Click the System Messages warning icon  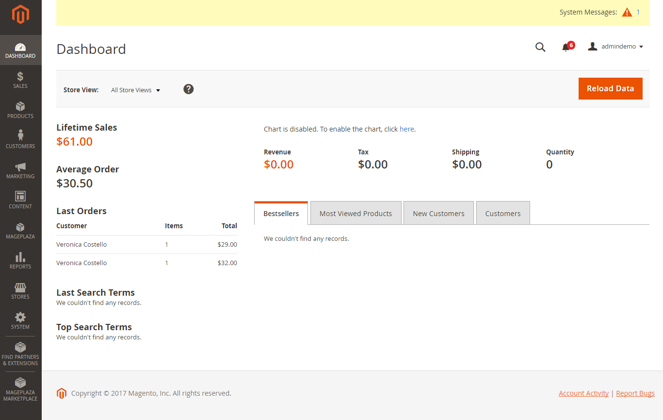tap(626, 12)
